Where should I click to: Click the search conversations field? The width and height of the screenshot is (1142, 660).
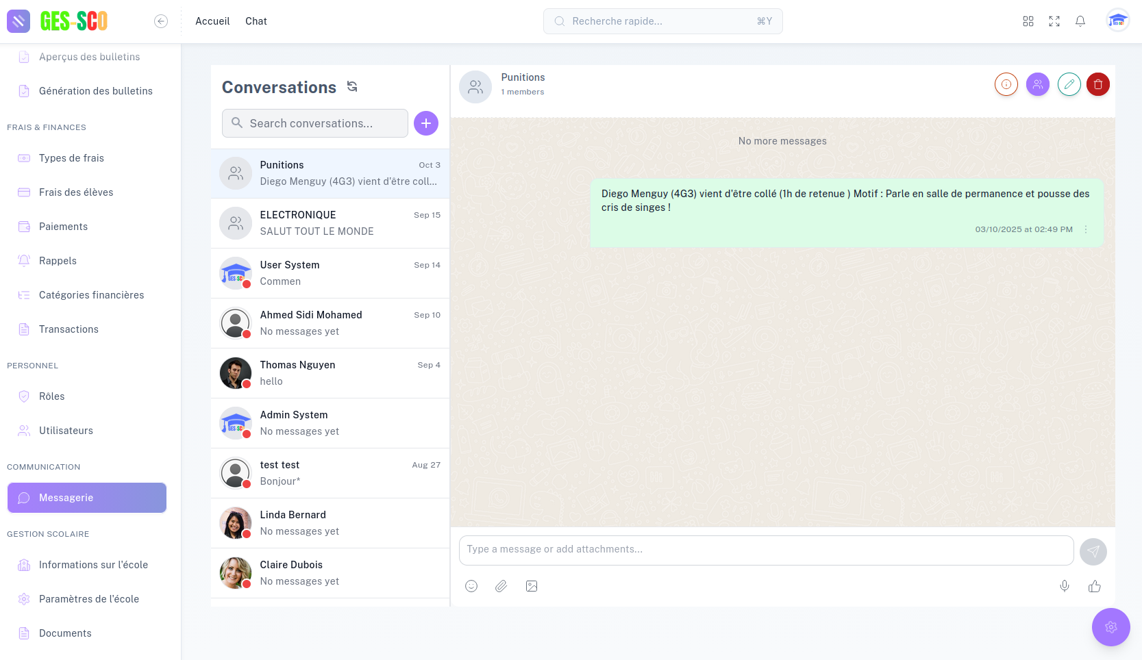tap(314, 123)
